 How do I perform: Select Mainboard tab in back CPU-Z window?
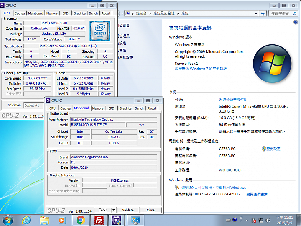point(36,13)
